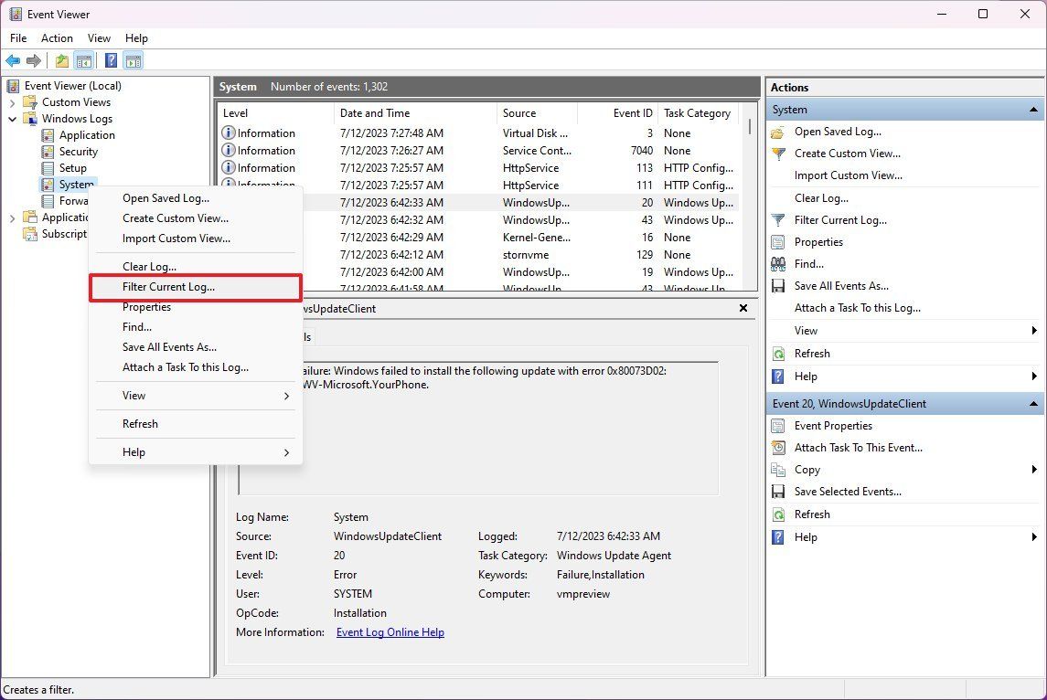Screen dimensions: 1047x700
Task: Collapse the System section in the Actions pane
Action: click(1033, 109)
